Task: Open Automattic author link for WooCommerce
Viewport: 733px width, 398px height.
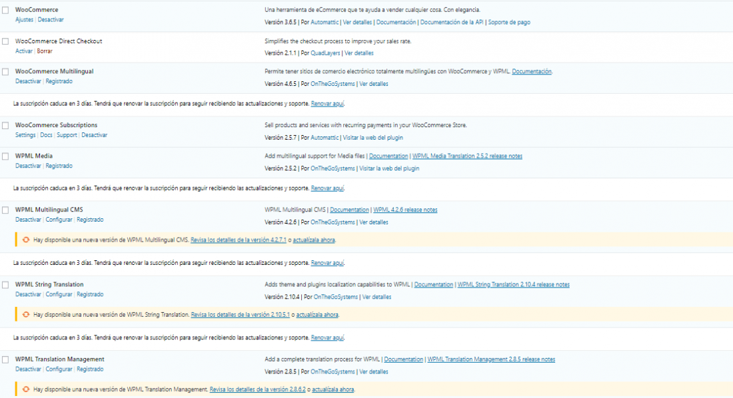Action: [325, 22]
